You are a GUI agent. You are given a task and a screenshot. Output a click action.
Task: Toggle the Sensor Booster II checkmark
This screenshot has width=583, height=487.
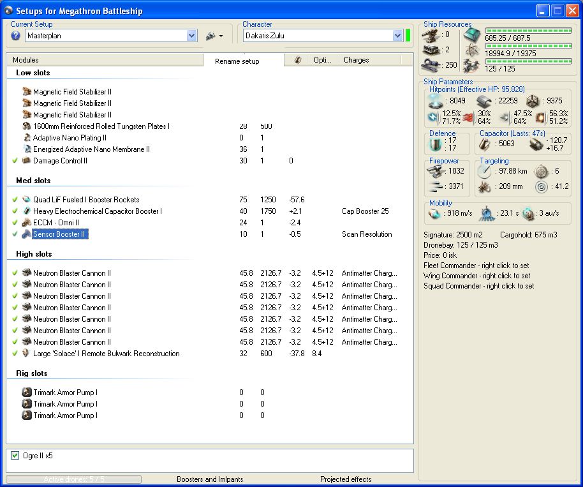click(x=15, y=234)
